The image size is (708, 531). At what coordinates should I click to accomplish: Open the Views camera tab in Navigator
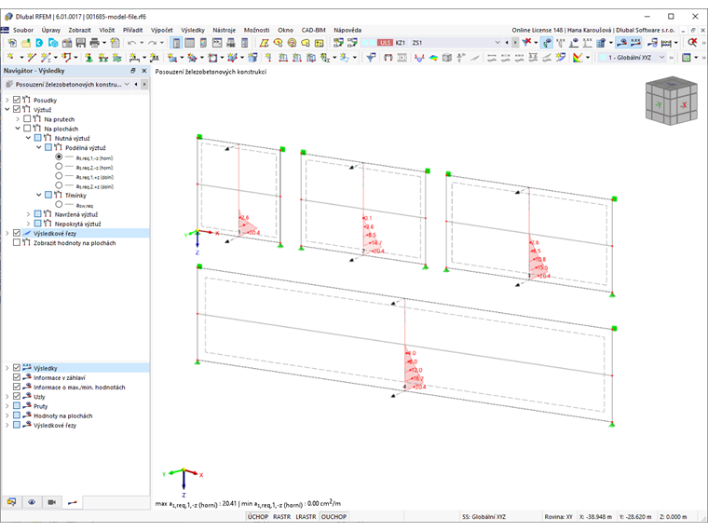tap(52, 502)
